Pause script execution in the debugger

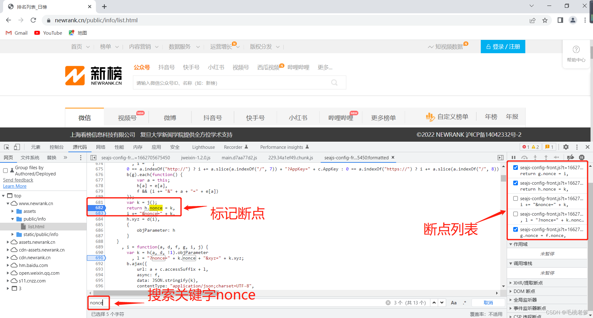[x=514, y=157]
